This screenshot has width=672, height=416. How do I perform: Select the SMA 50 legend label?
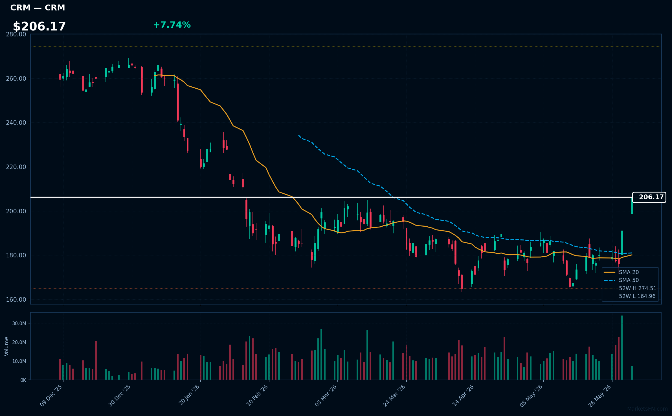point(629,280)
